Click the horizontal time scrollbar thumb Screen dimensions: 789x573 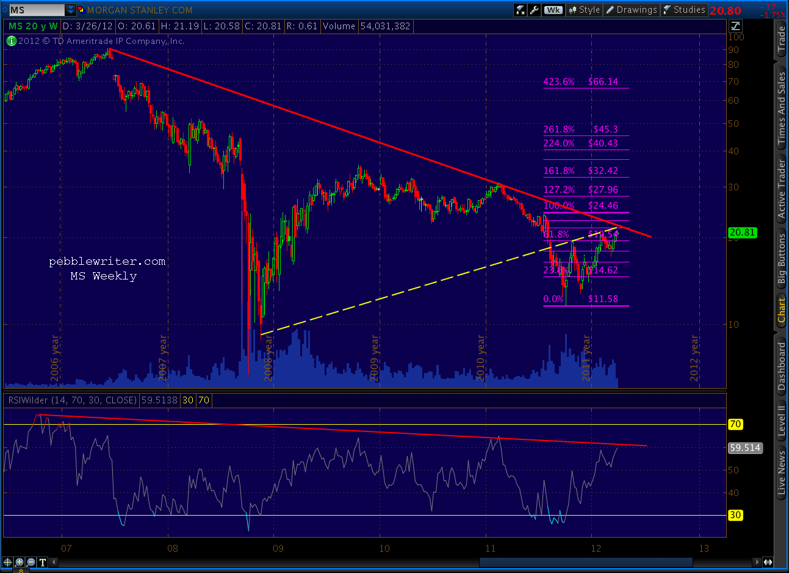coord(586,562)
